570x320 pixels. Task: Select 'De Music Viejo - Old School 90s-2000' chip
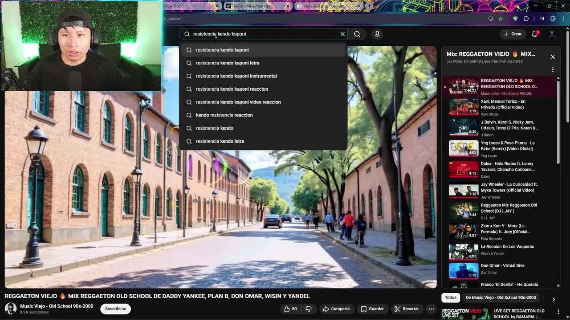(x=501, y=297)
